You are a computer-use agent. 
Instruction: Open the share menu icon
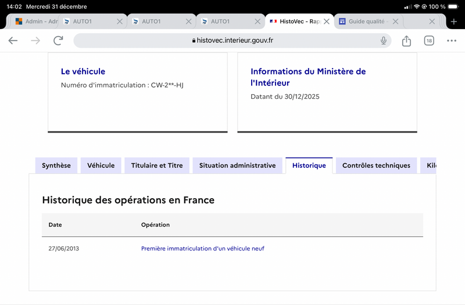tap(406, 41)
